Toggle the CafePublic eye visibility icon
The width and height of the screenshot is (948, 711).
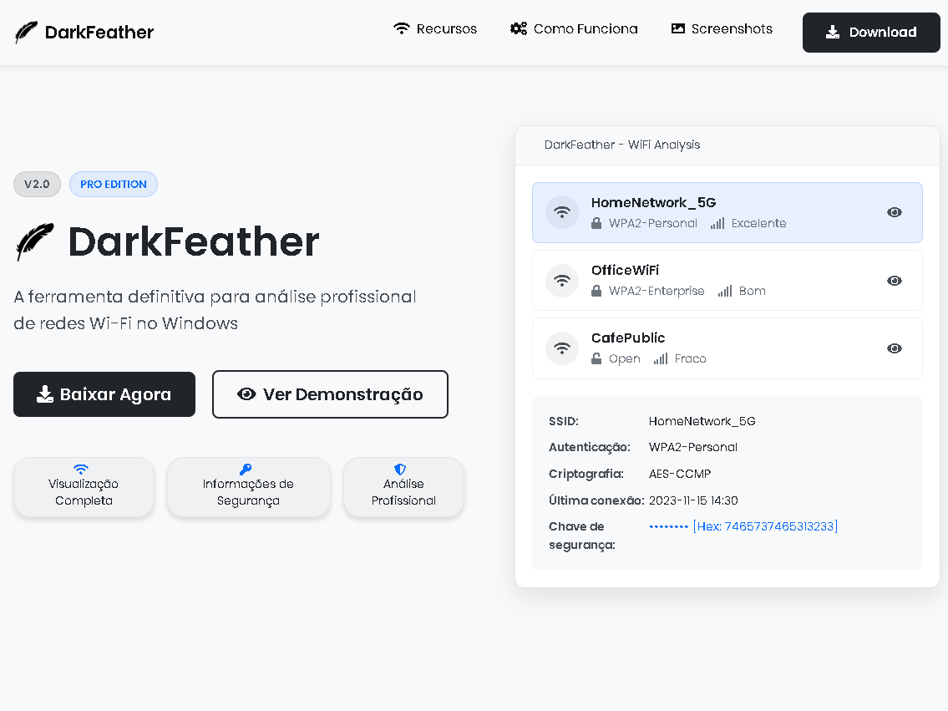pos(894,348)
